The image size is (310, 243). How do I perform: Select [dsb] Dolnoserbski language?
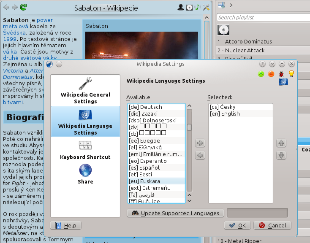coord(156,120)
